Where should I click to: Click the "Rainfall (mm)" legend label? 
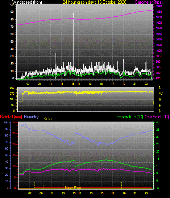click(x=11, y=117)
